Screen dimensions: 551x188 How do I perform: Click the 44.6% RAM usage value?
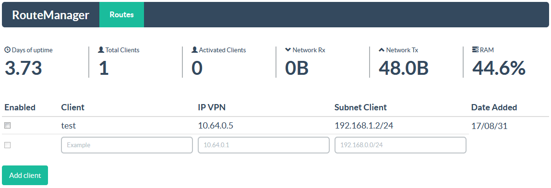[499, 68]
